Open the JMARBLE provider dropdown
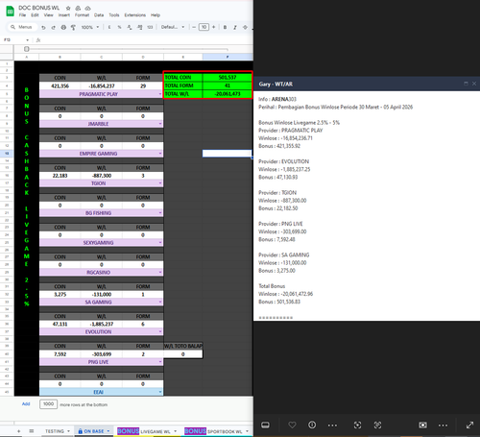The width and height of the screenshot is (480, 437). 160,124
